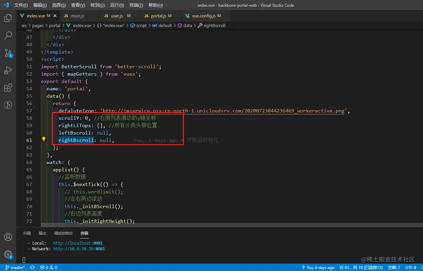Open the 转到(G) menu
423x271 pixels.
click(97, 5)
